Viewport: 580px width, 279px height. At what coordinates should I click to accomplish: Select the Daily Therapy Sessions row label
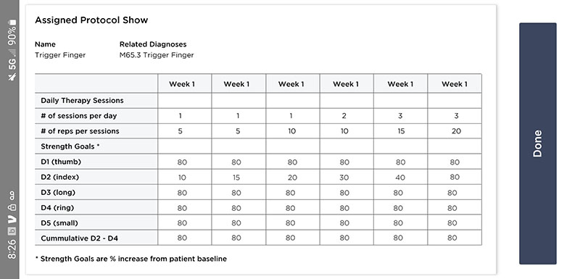pyautogui.click(x=82, y=101)
